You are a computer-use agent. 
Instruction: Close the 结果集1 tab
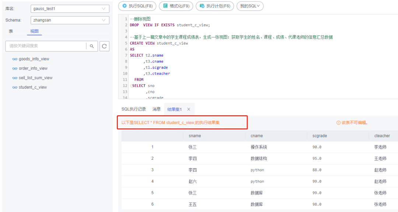189,109
